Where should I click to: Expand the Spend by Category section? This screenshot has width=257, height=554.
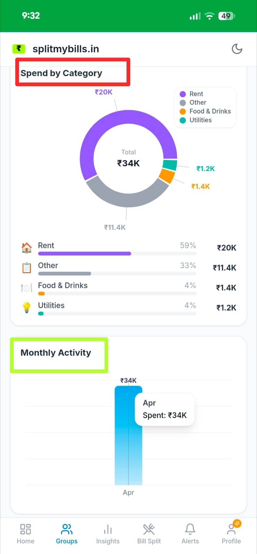click(62, 73)
